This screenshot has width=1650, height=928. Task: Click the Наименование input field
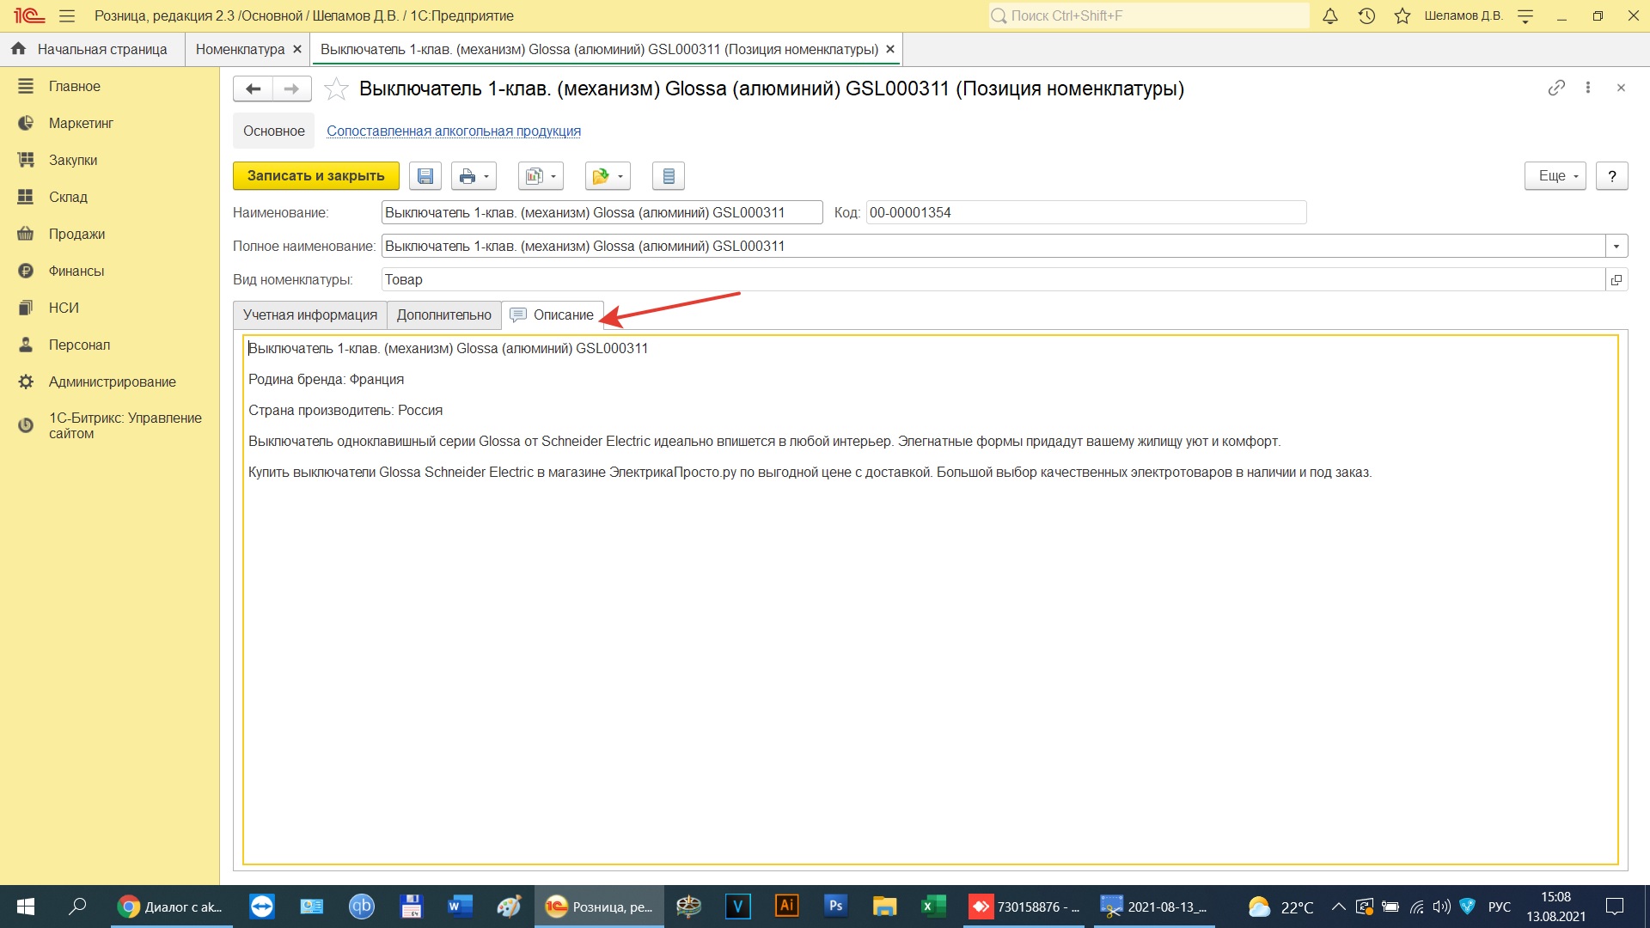pos(602,212)
